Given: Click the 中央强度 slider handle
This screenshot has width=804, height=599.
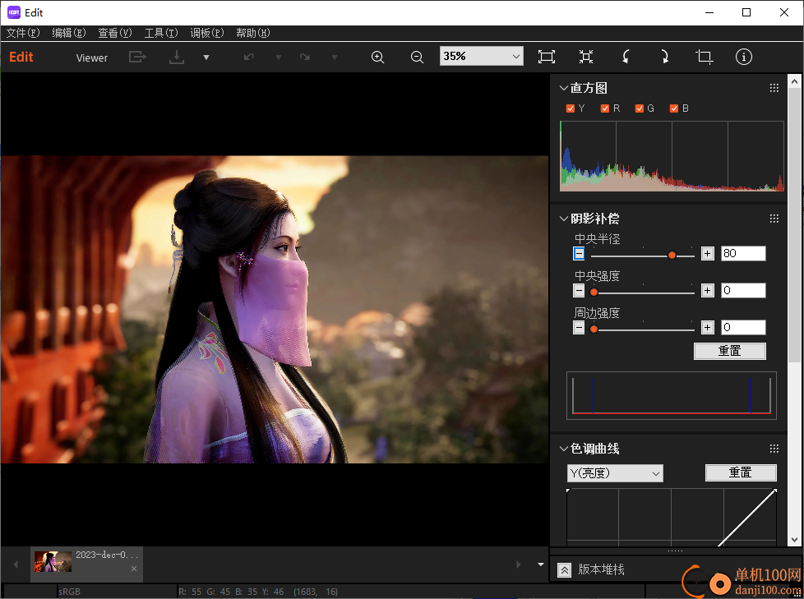Looking at the screenshot, I should coord(594,292).
